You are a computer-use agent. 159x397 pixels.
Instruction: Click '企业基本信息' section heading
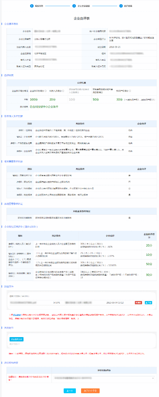click(x=11, y=24)
